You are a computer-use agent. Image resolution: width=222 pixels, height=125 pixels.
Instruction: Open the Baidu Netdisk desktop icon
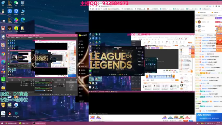click(3, 114)
